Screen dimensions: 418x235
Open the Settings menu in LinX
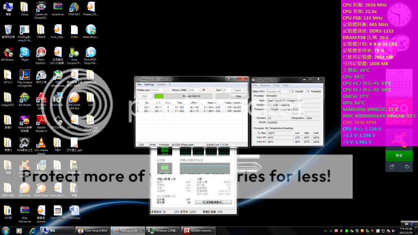[149, 84]
